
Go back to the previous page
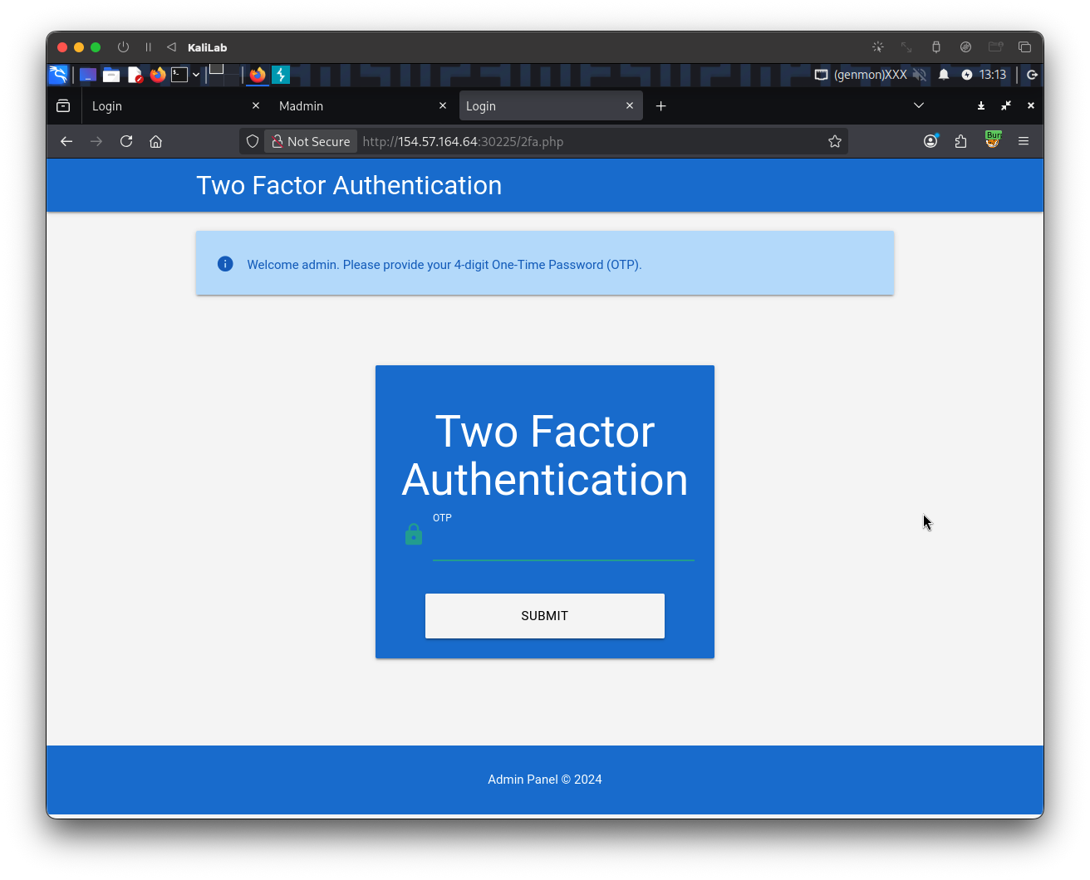[66, 141]
